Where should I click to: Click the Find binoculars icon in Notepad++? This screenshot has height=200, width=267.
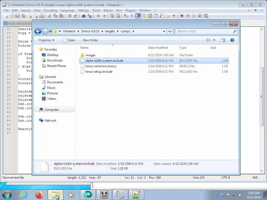(84, 16)
